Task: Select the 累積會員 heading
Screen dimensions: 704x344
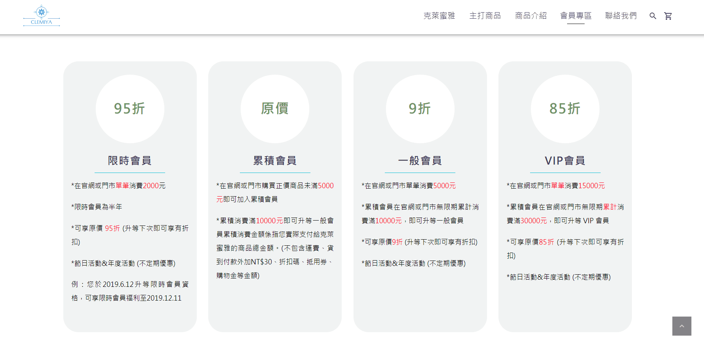Action: 275,160
